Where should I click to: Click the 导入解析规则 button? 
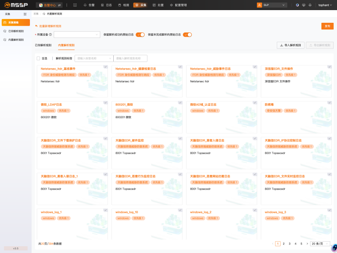[x=290, y=45]
